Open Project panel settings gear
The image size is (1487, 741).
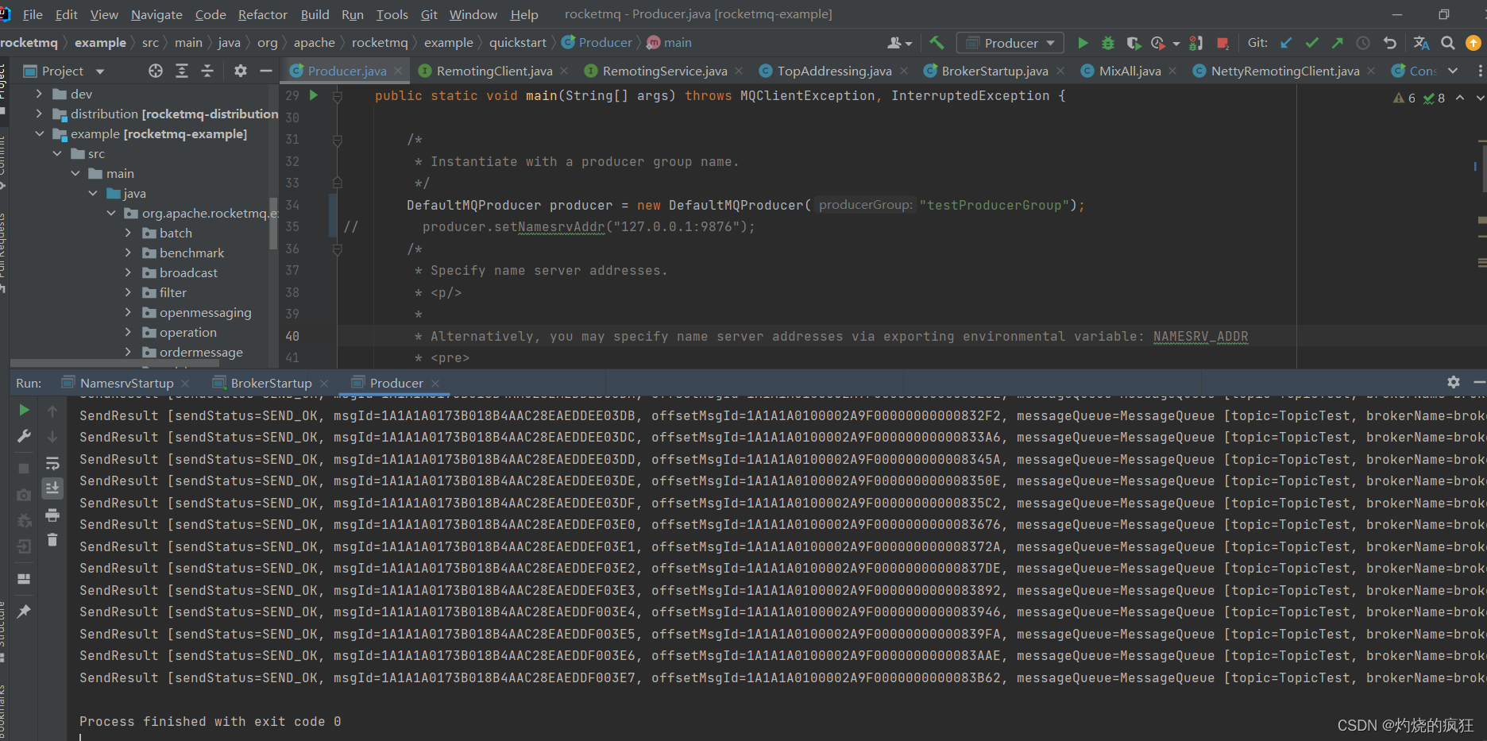coord(241,71)
